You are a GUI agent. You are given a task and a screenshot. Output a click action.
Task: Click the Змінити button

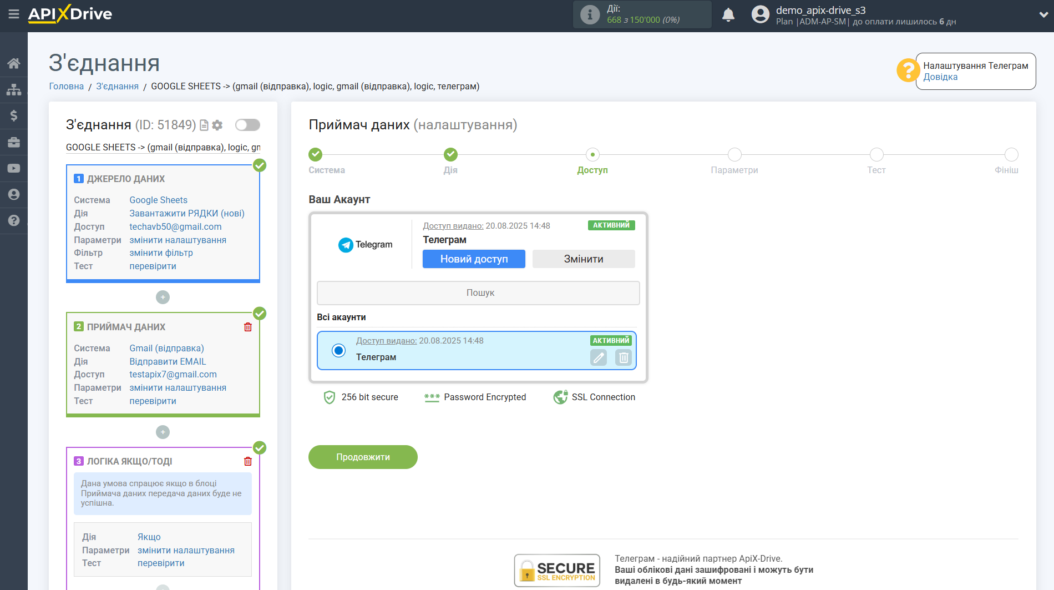(584, 259)
